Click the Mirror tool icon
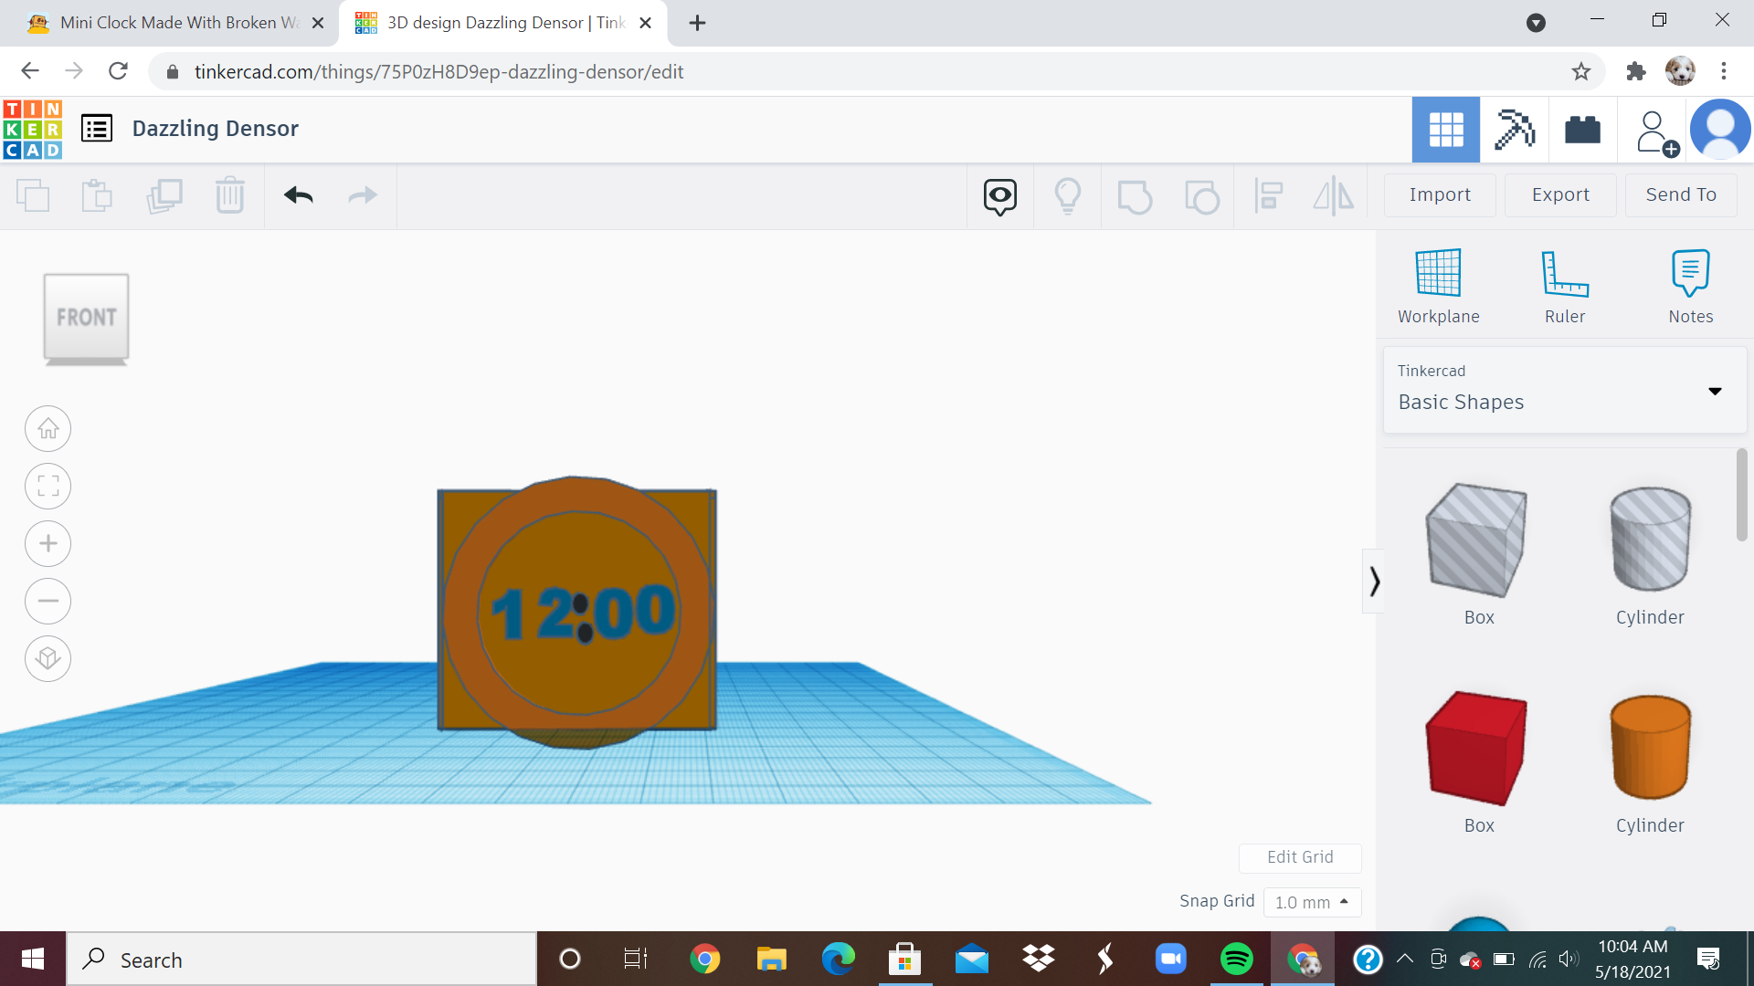The image size is (1754, 986). click(x=1334, y=195)
